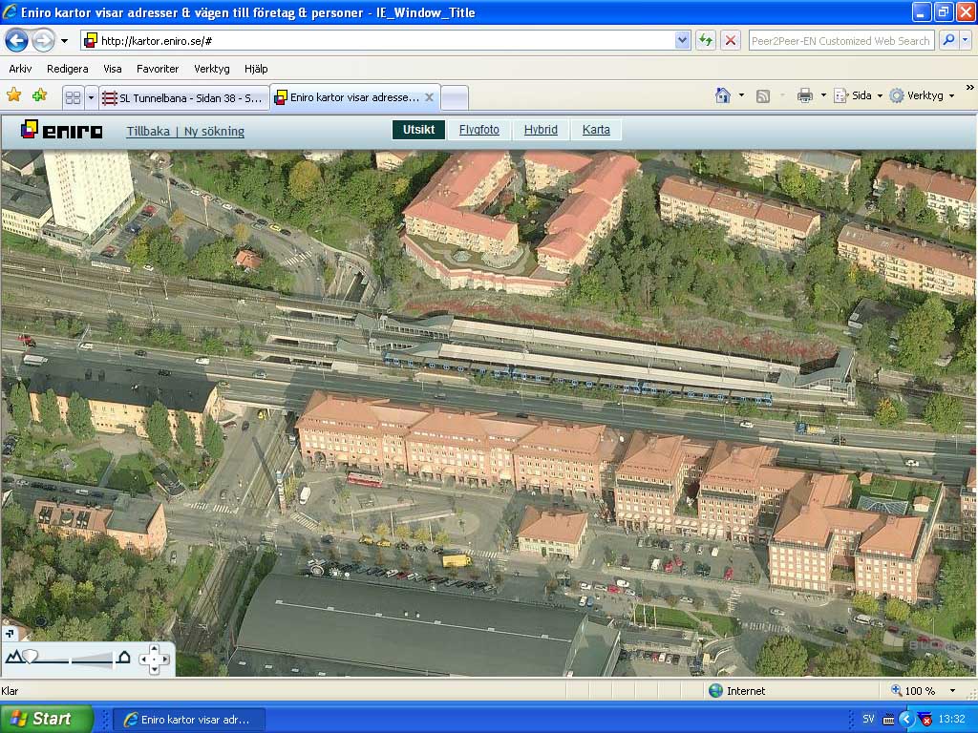Open the Verktyg tools dropdown in command bar
This screenshot has height=733, width=978.
click(x=922, y=95)
